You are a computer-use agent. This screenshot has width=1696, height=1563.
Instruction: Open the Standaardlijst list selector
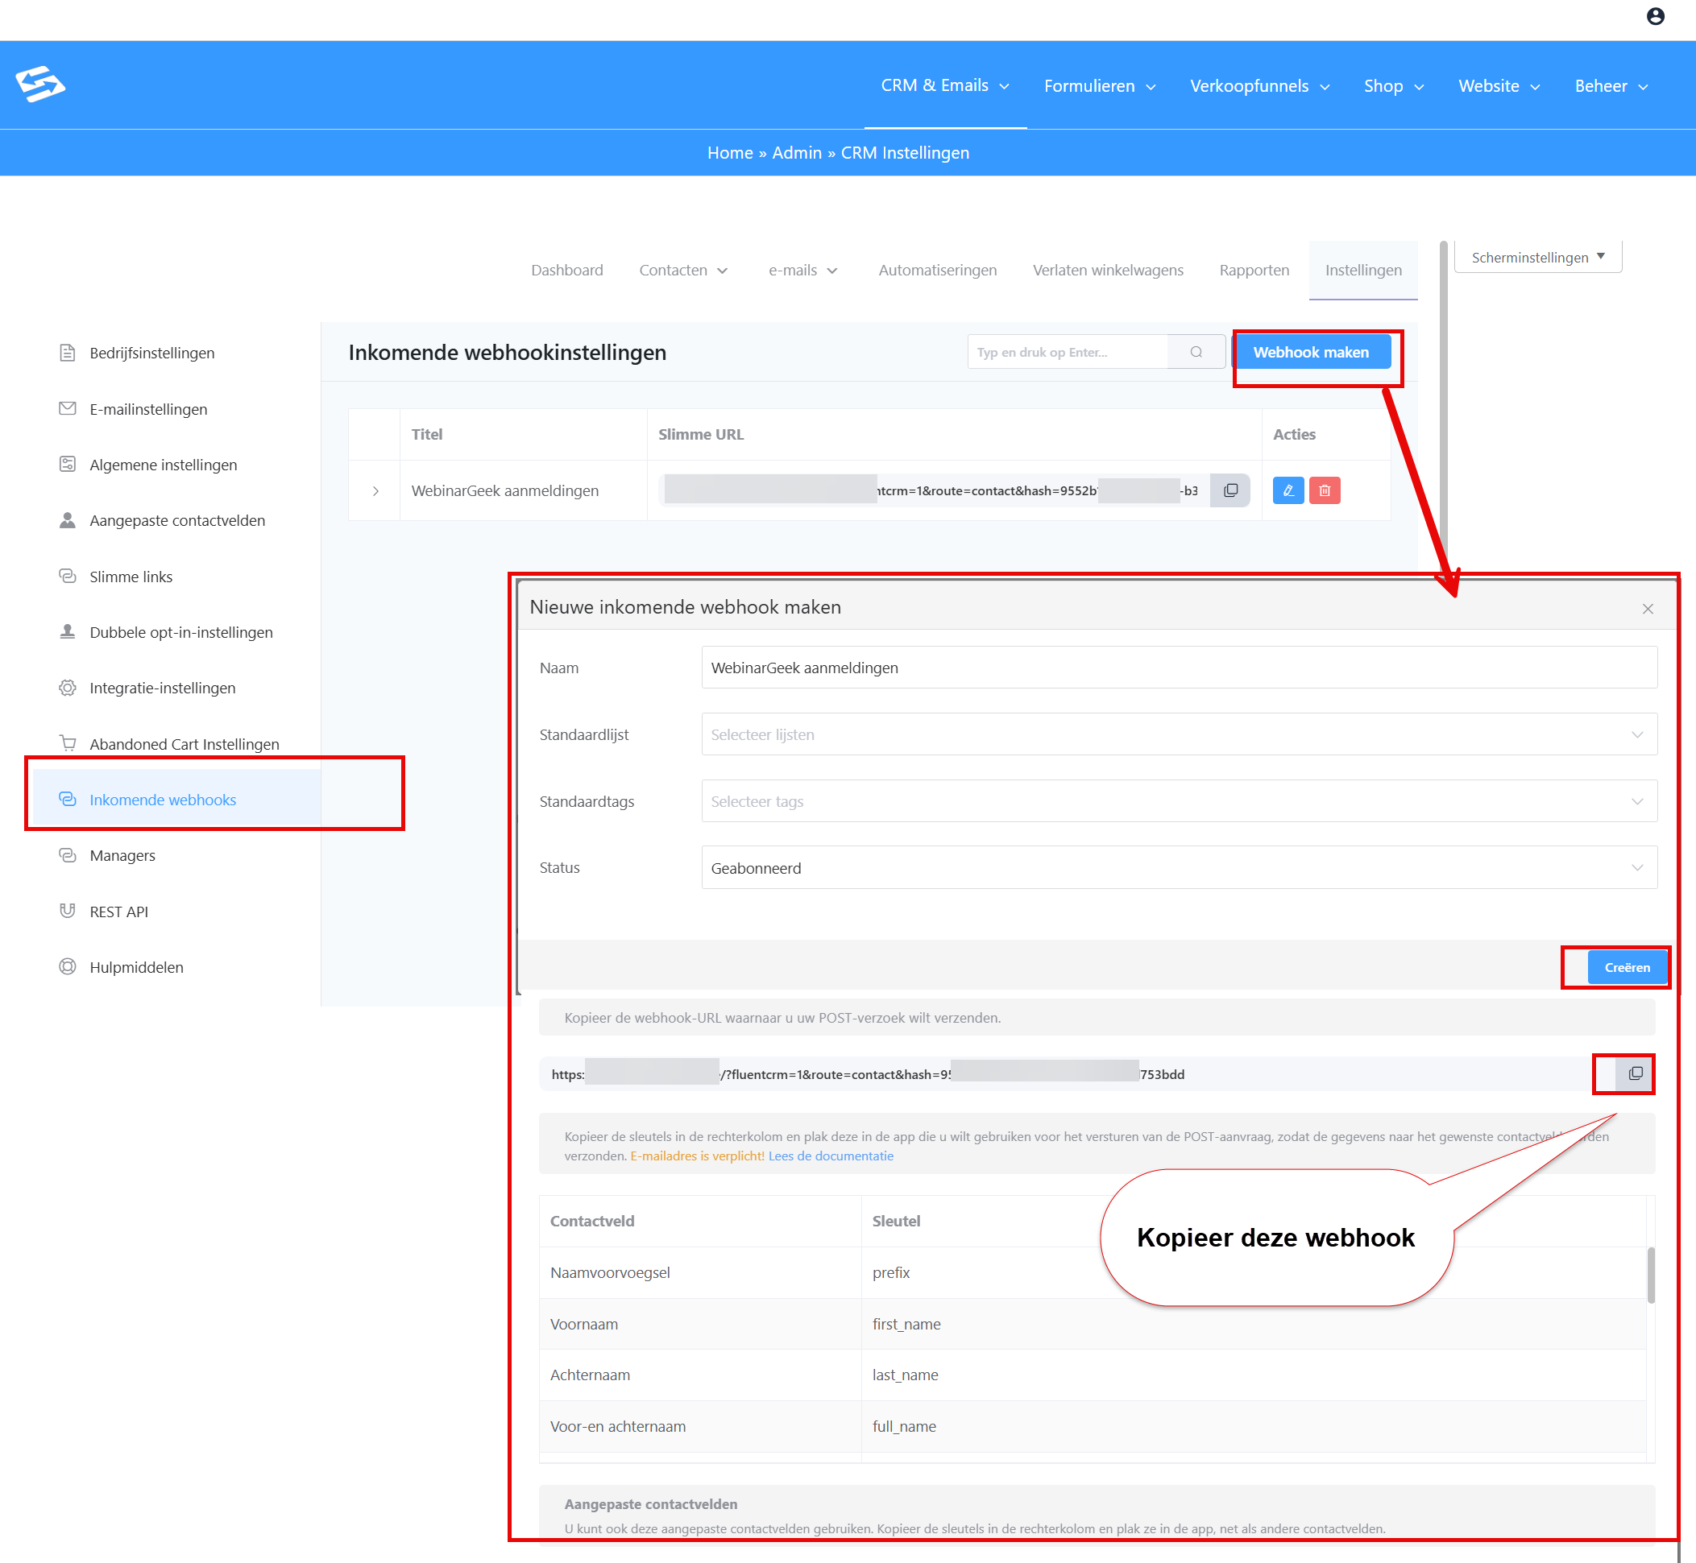point(1178,734)
